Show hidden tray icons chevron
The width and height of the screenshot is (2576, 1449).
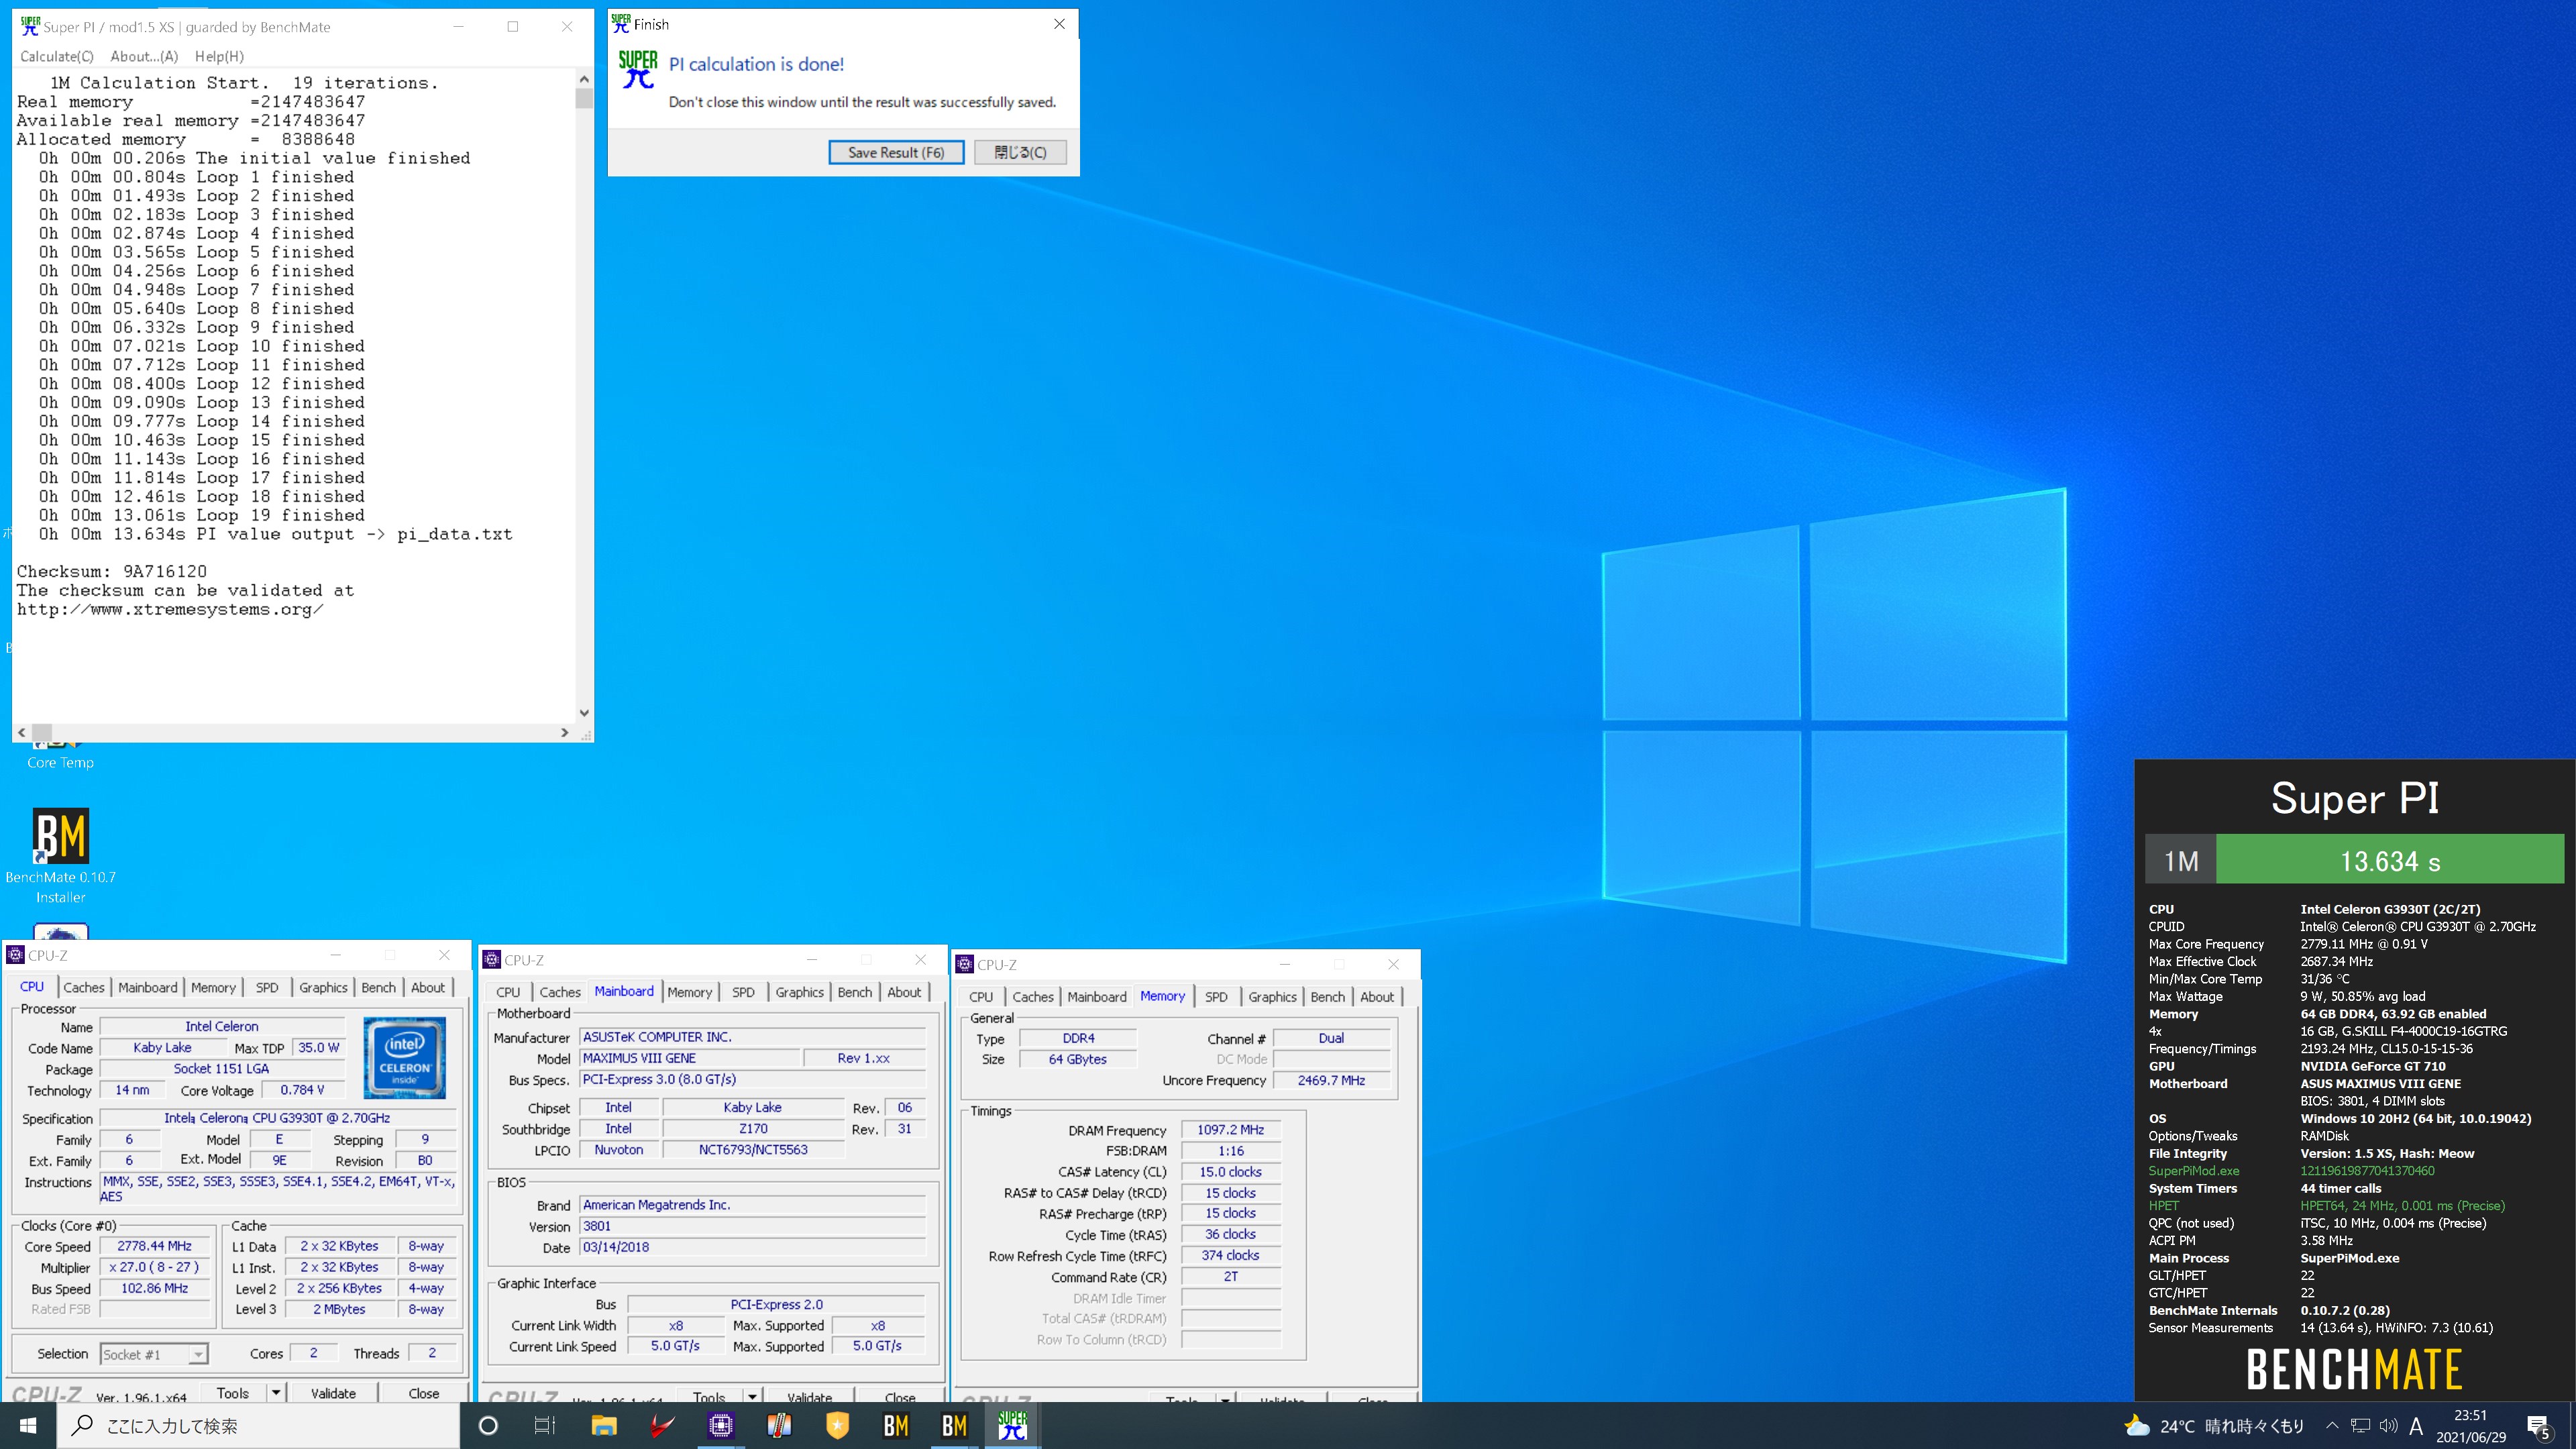[2332, 1425]
